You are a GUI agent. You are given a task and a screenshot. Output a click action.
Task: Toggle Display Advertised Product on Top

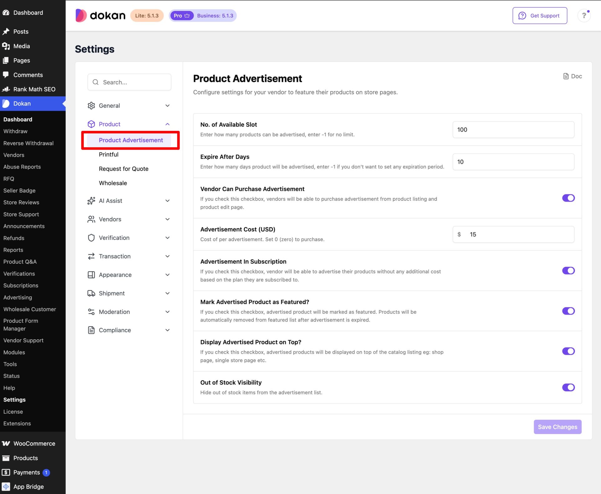(568, 351)
